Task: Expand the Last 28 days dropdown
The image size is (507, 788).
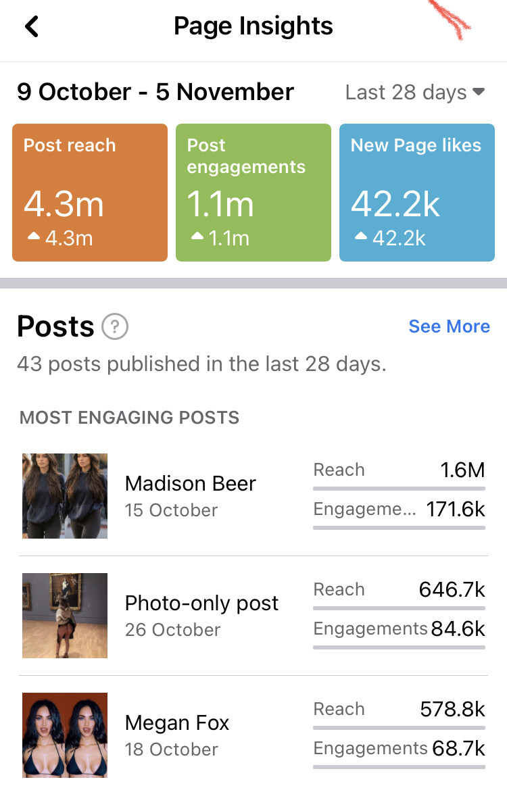Action: click(415, 93)
